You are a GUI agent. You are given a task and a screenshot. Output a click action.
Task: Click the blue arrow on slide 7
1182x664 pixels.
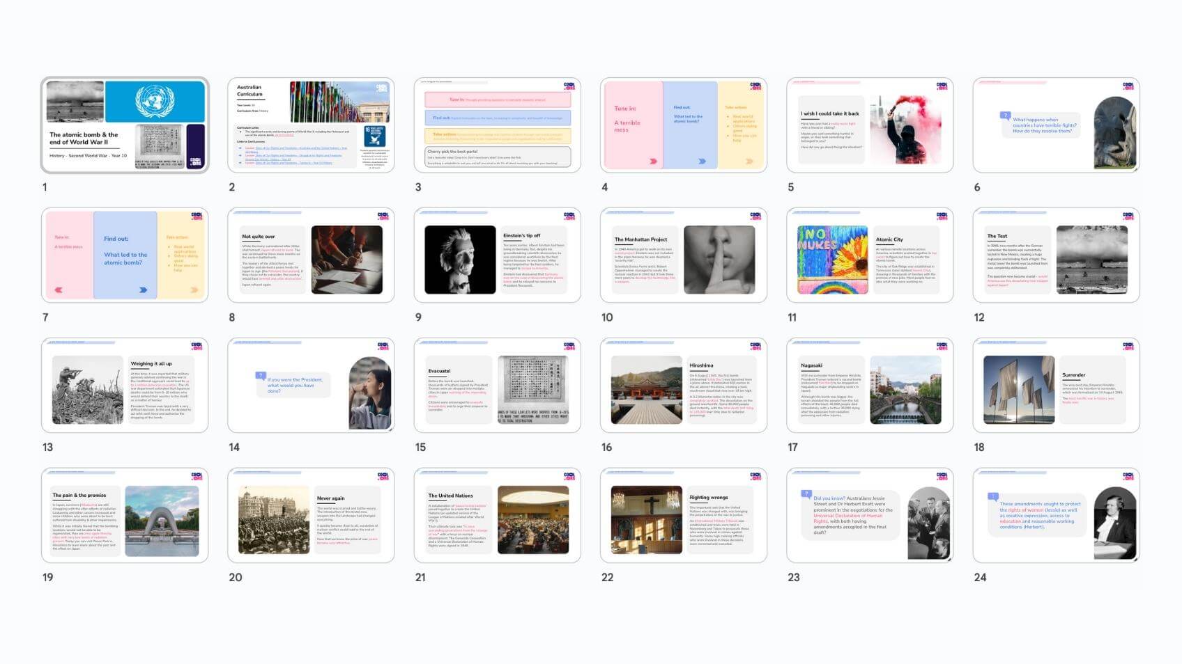click(x=143, y=290)
